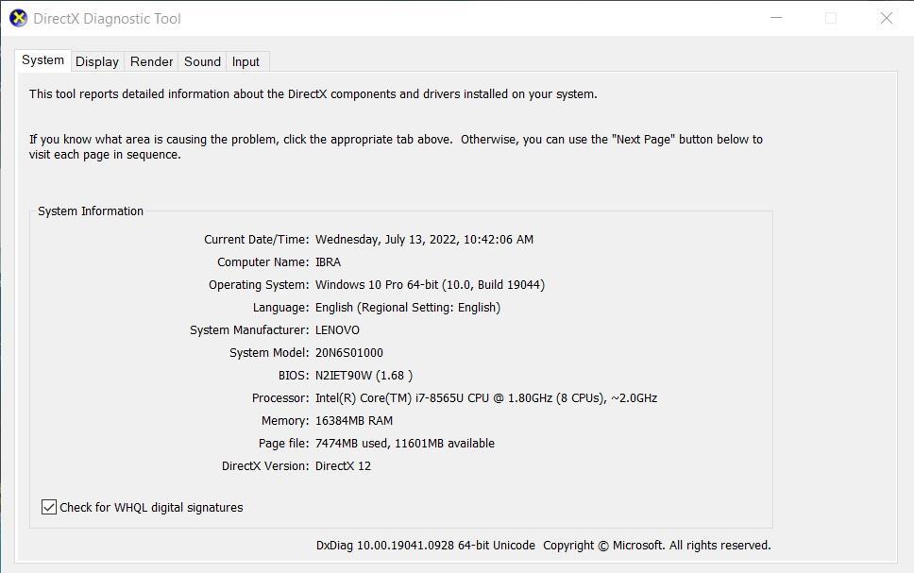Click the BIOS: label
This screenshot has width=914, height=573.
coord(294,376)
